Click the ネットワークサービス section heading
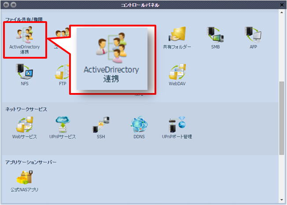The height and width of the screenshot is (205, 287). tap(26, 109)
